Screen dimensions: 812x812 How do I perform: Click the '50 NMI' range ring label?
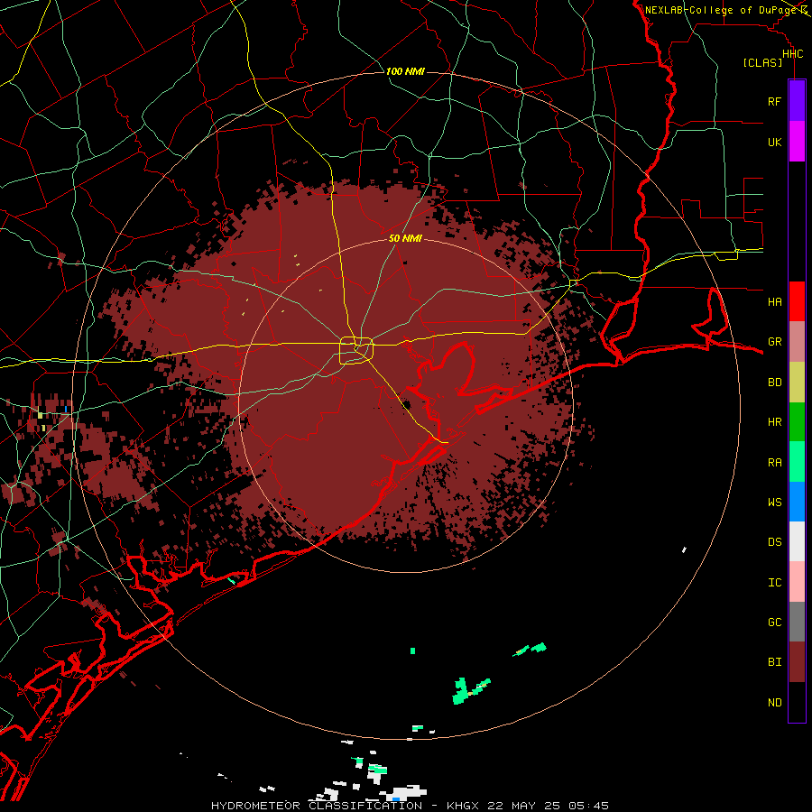[405, 239]
